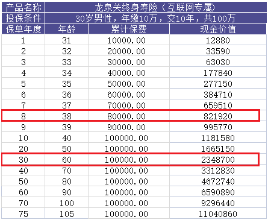Click cash value cell 277150

pos(218,84)
